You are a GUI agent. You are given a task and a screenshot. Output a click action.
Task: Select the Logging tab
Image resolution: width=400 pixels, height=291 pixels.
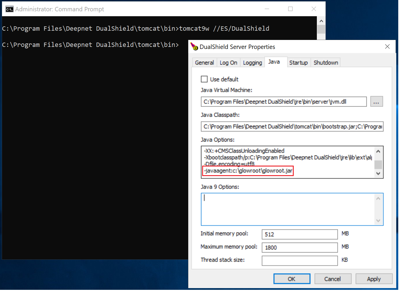point(252,63)
